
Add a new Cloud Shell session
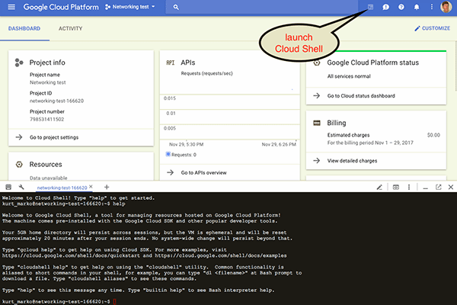[x=107, y=187]
